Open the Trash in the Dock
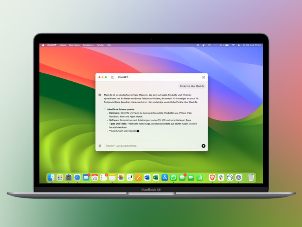Image resolution: width=302 pixels, height=227 pixels. (251, 178)
